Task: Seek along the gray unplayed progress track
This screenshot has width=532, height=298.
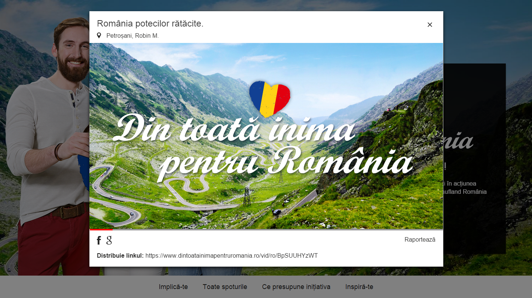Action: pyautogui.click(x=278, y=230)
